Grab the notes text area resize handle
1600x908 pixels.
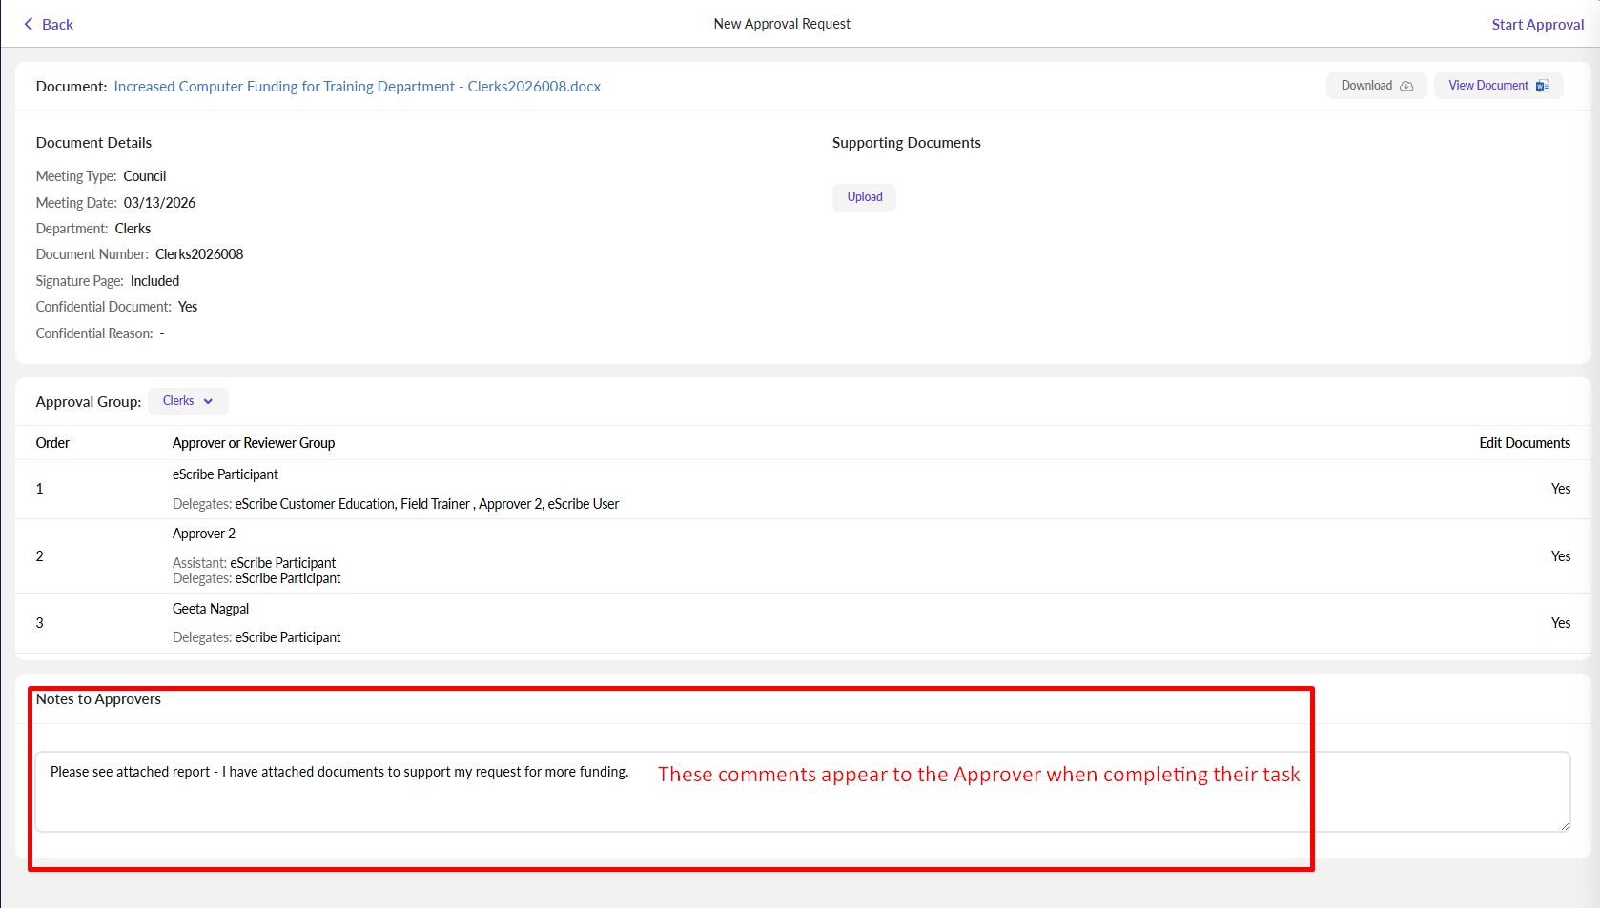1565,826
